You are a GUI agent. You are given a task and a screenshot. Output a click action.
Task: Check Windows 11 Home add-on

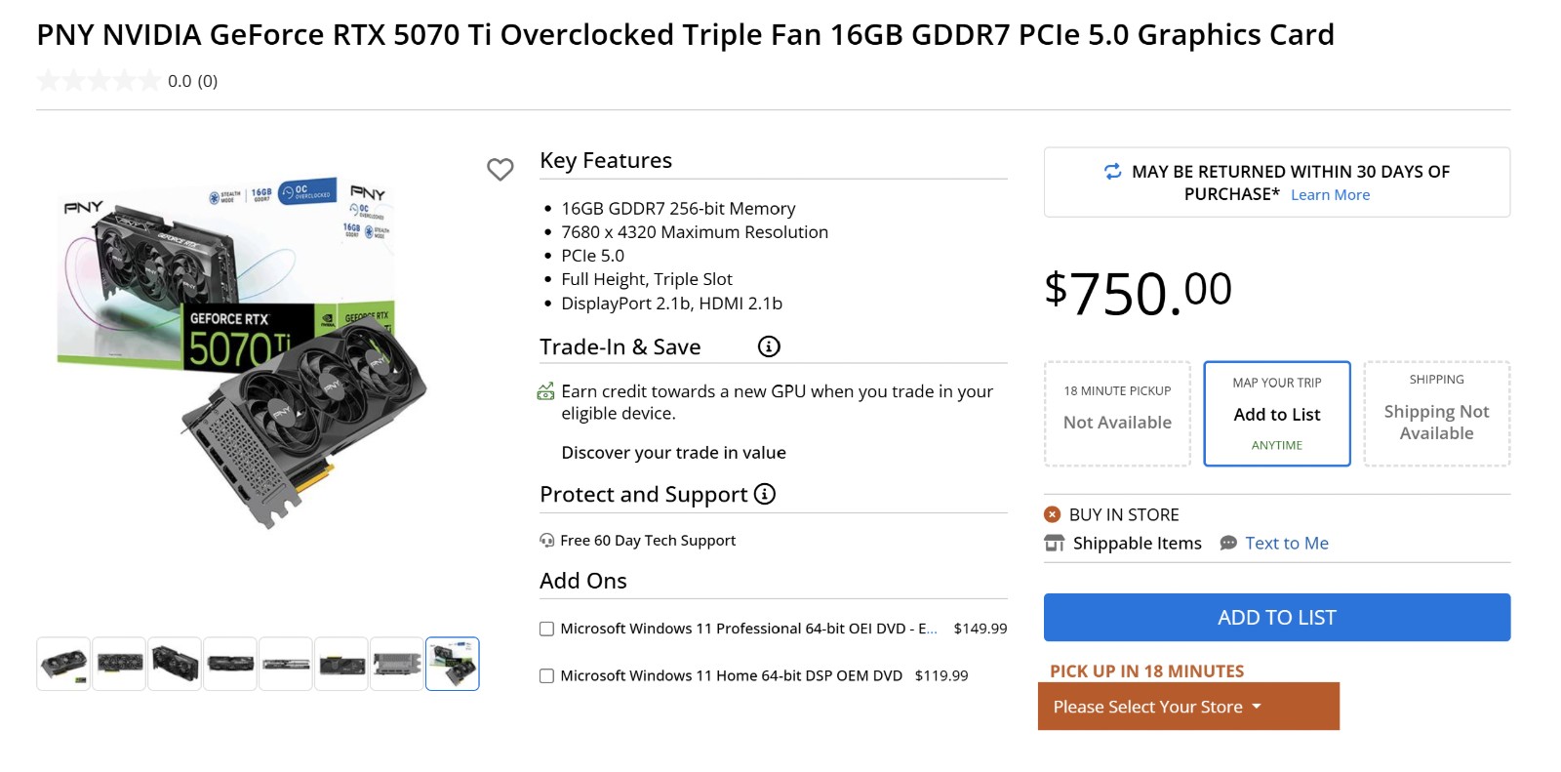point(546,676)
